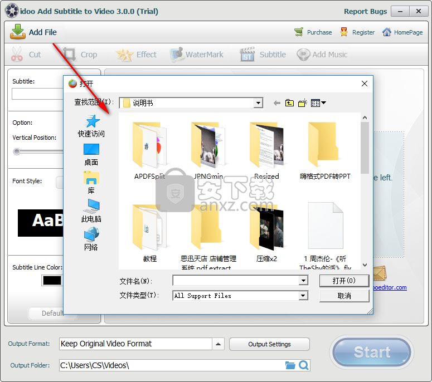
Task: Open the Report Bugs link
Action: [365, 11]
